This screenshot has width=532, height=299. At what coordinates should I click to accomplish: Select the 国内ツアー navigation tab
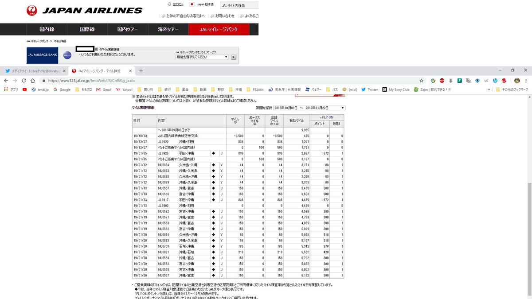pos(127,29)
